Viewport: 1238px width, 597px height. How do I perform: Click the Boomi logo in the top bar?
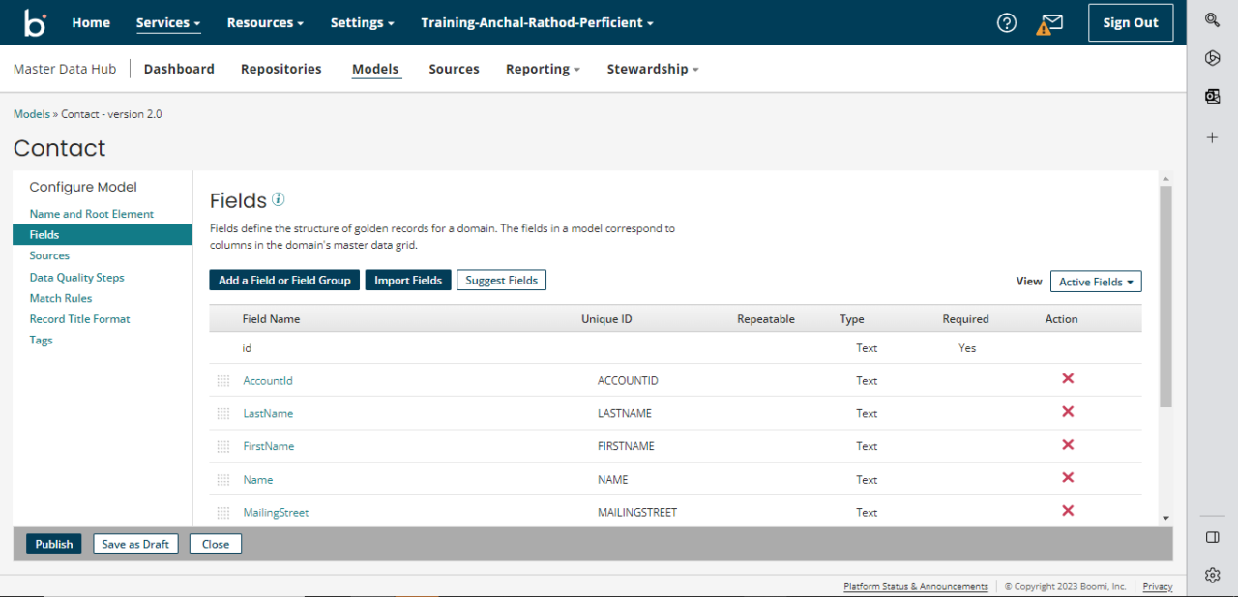point(35,21)
